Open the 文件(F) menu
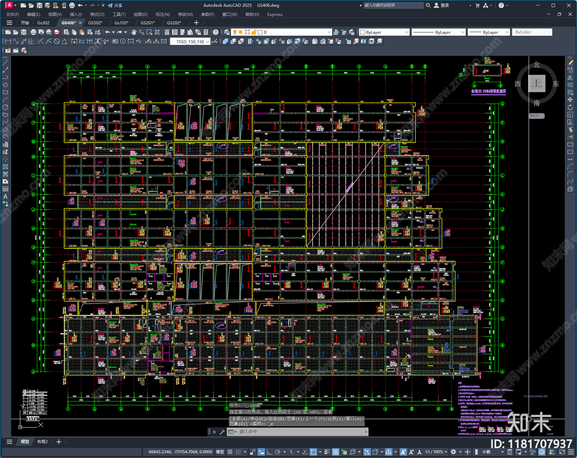 tap(12, 14)
